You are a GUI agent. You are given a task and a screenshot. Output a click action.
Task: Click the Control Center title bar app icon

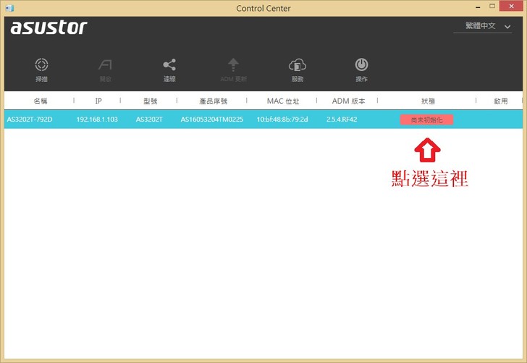tap(9, 8)
